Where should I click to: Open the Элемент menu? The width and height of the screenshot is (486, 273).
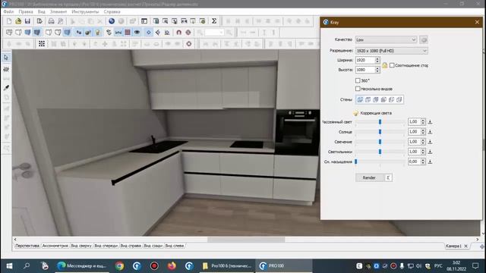point(58,12)
